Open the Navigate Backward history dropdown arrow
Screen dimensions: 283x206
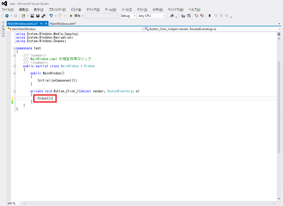[x=11, y=16]
